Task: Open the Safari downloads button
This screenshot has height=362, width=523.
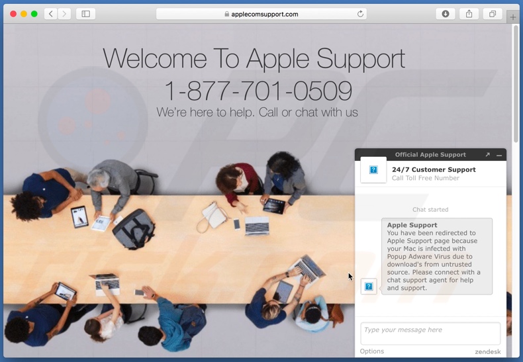Action: [446, 14]
